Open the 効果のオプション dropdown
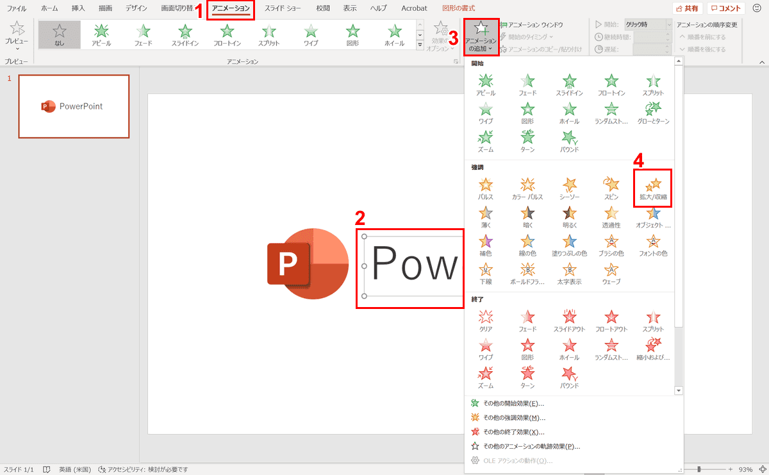This screenshot has width=769, height=475. [x=441, y=36]
